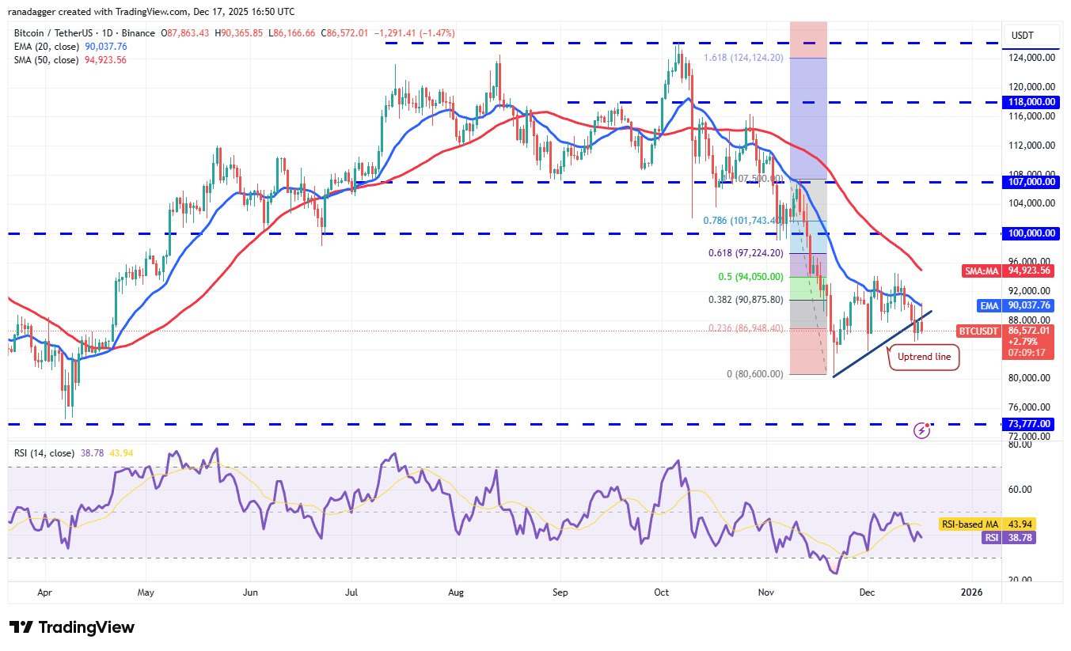This screenshot has width=1071, height=651.
Task: Click the 107,000.00 horizontal line price label
Action: (1031, 182)
